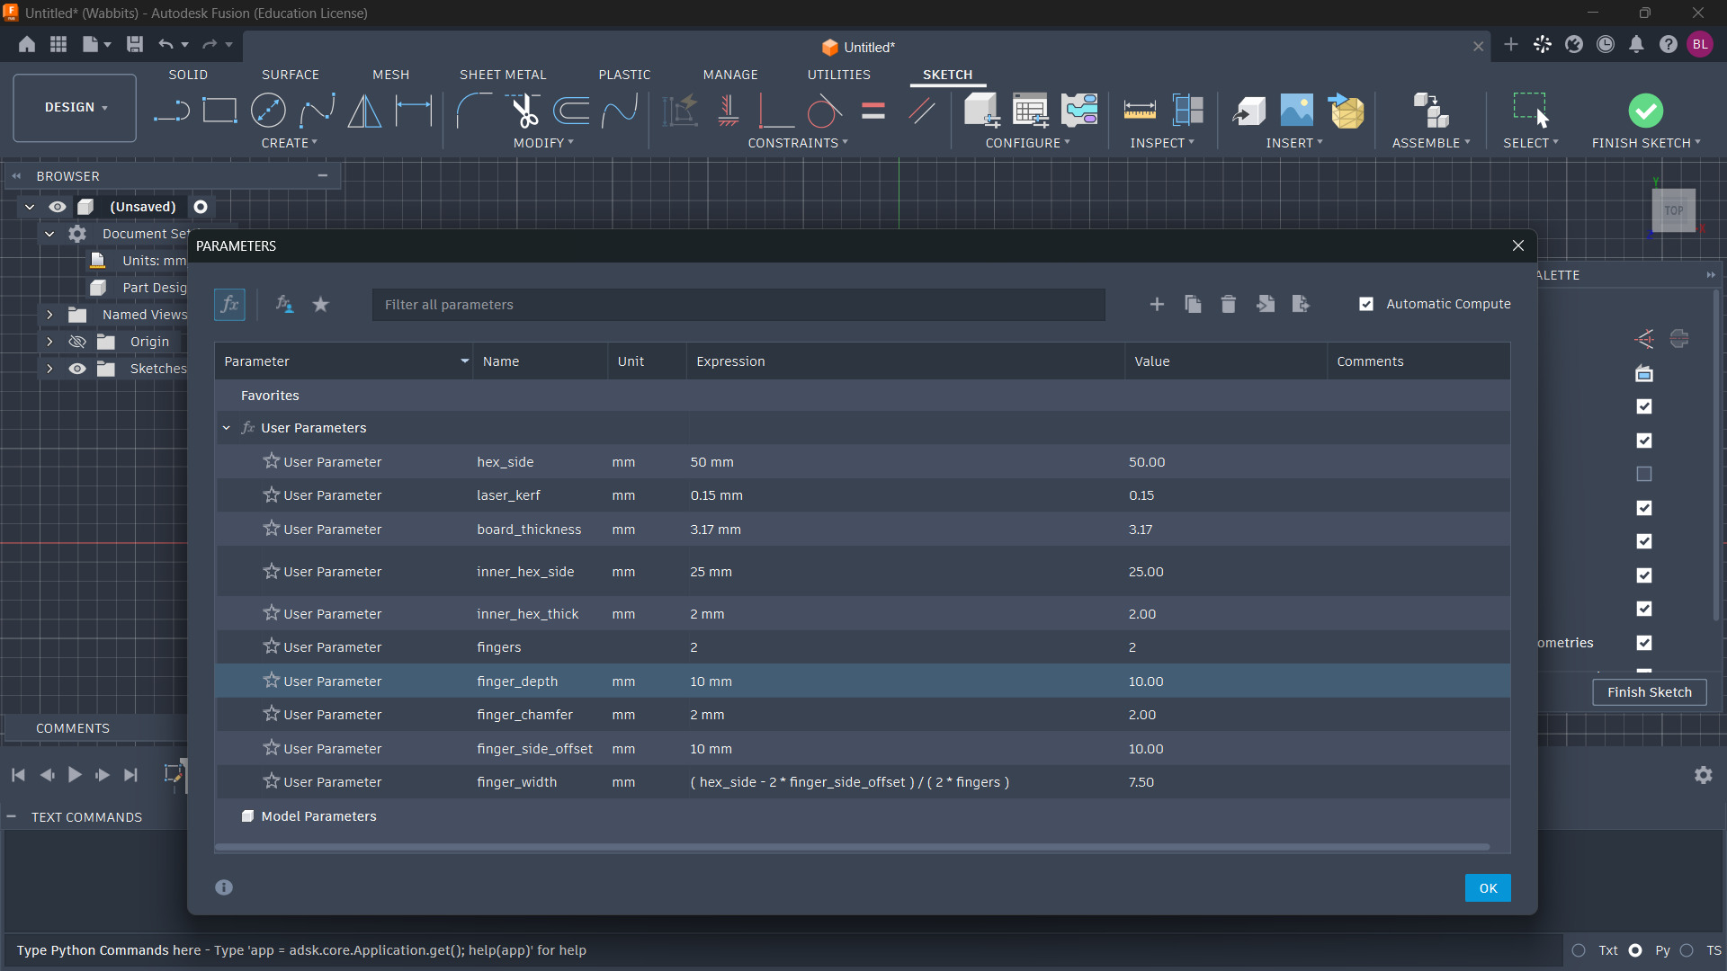The image size is (1727, 971).
Task: Open the CREATE dropdown menu
Action: [x=290, y=143]
